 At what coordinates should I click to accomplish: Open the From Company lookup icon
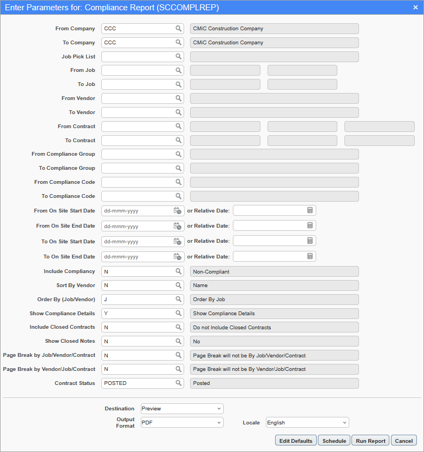[x=179, y=28]
